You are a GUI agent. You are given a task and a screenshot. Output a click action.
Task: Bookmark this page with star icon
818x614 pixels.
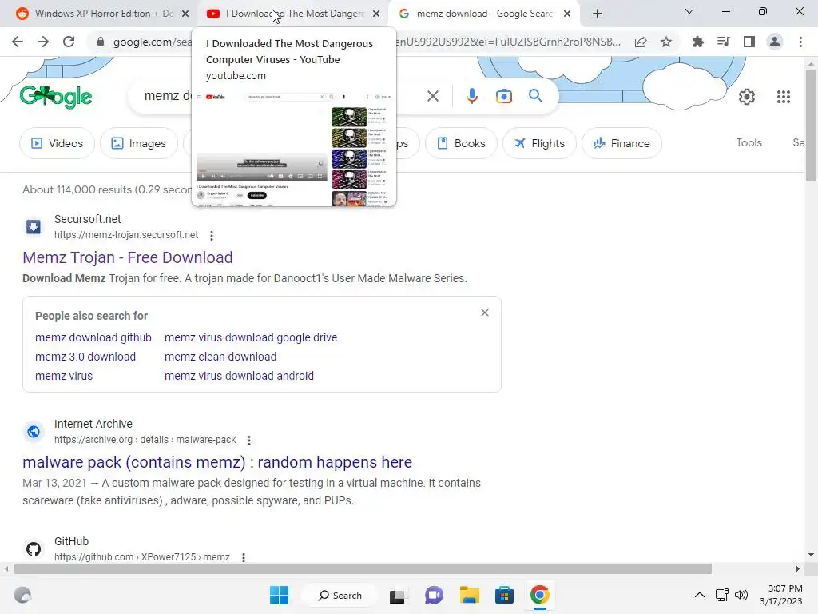click(666, 42)
